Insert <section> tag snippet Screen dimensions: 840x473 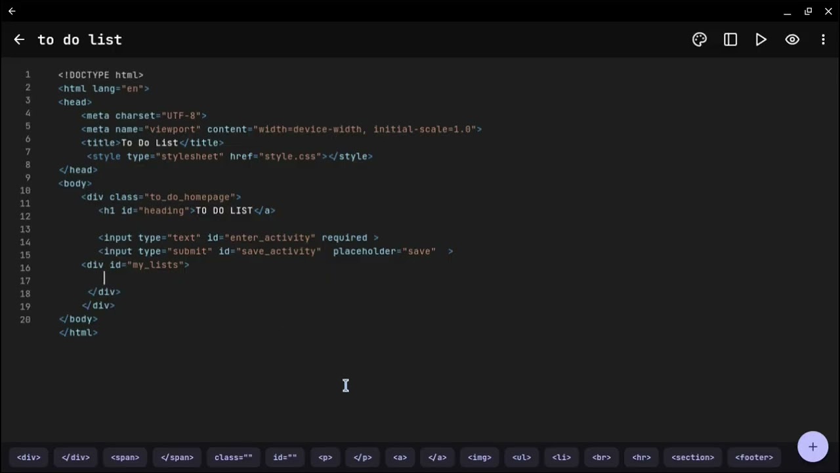pyautogui.click(x=693, y=457)
